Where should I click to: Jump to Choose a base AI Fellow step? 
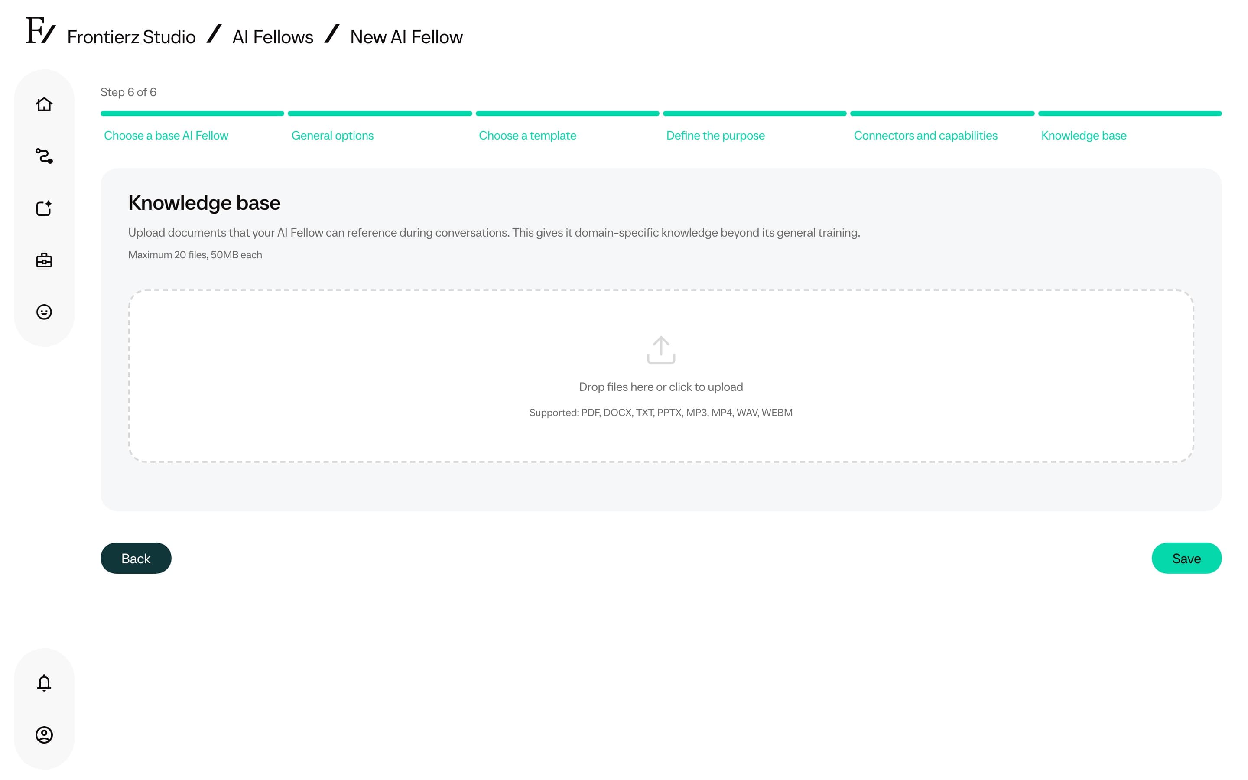[x=166, y=136]
